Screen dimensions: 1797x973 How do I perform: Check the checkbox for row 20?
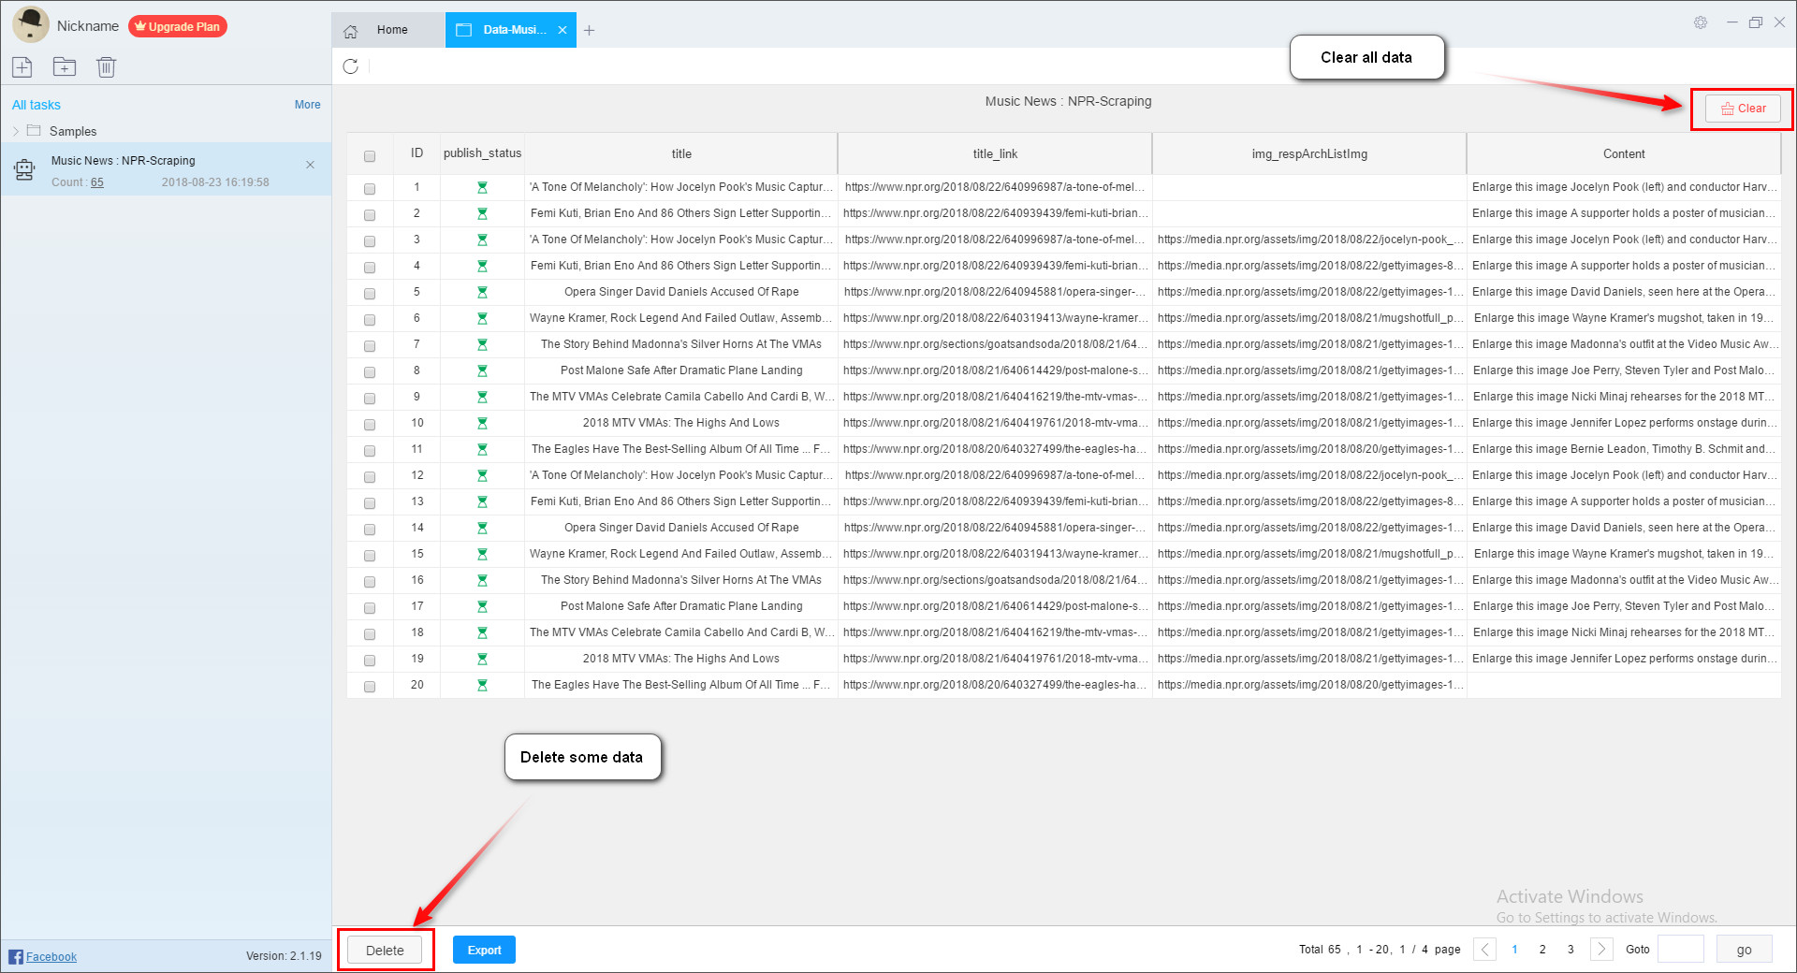[370, 687]
